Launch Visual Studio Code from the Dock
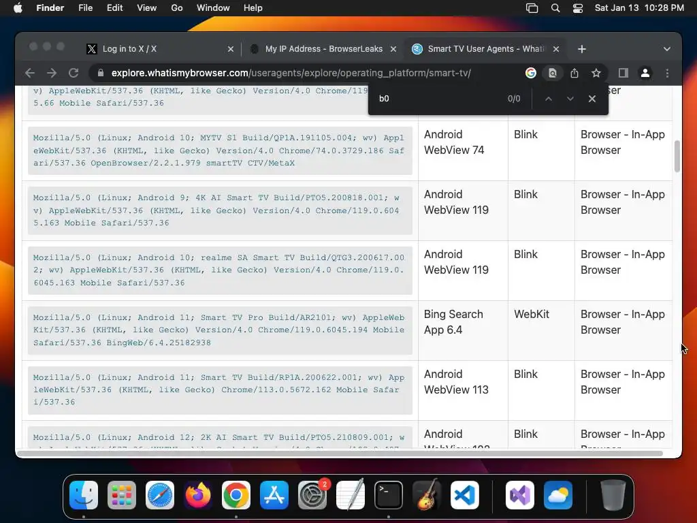 click(x=465, y=495)
